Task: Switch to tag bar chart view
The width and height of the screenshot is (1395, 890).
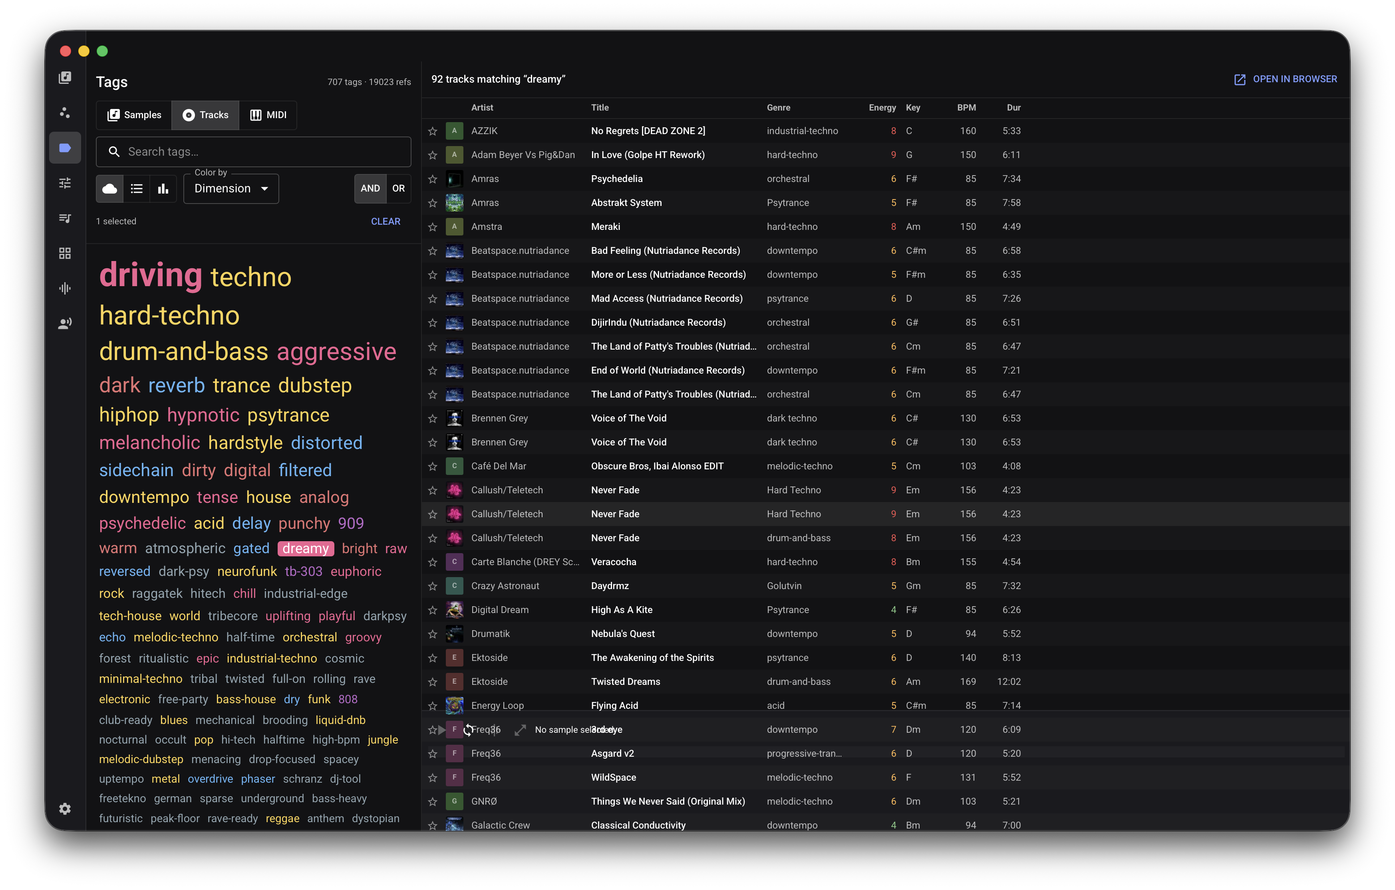Action: [x=163, y=189]
